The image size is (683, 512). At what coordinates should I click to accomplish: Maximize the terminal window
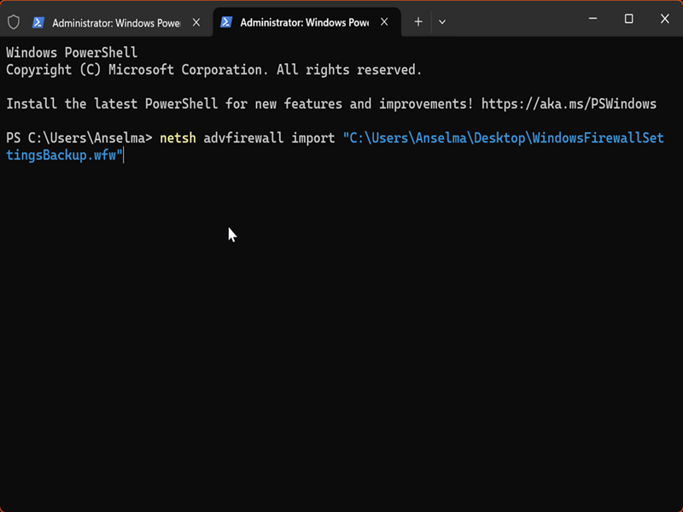(x=628, y=19)
